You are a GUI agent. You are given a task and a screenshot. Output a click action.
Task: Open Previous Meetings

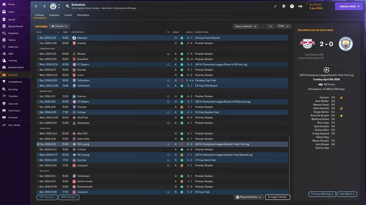pyautogui.click(x=322, y=194)
